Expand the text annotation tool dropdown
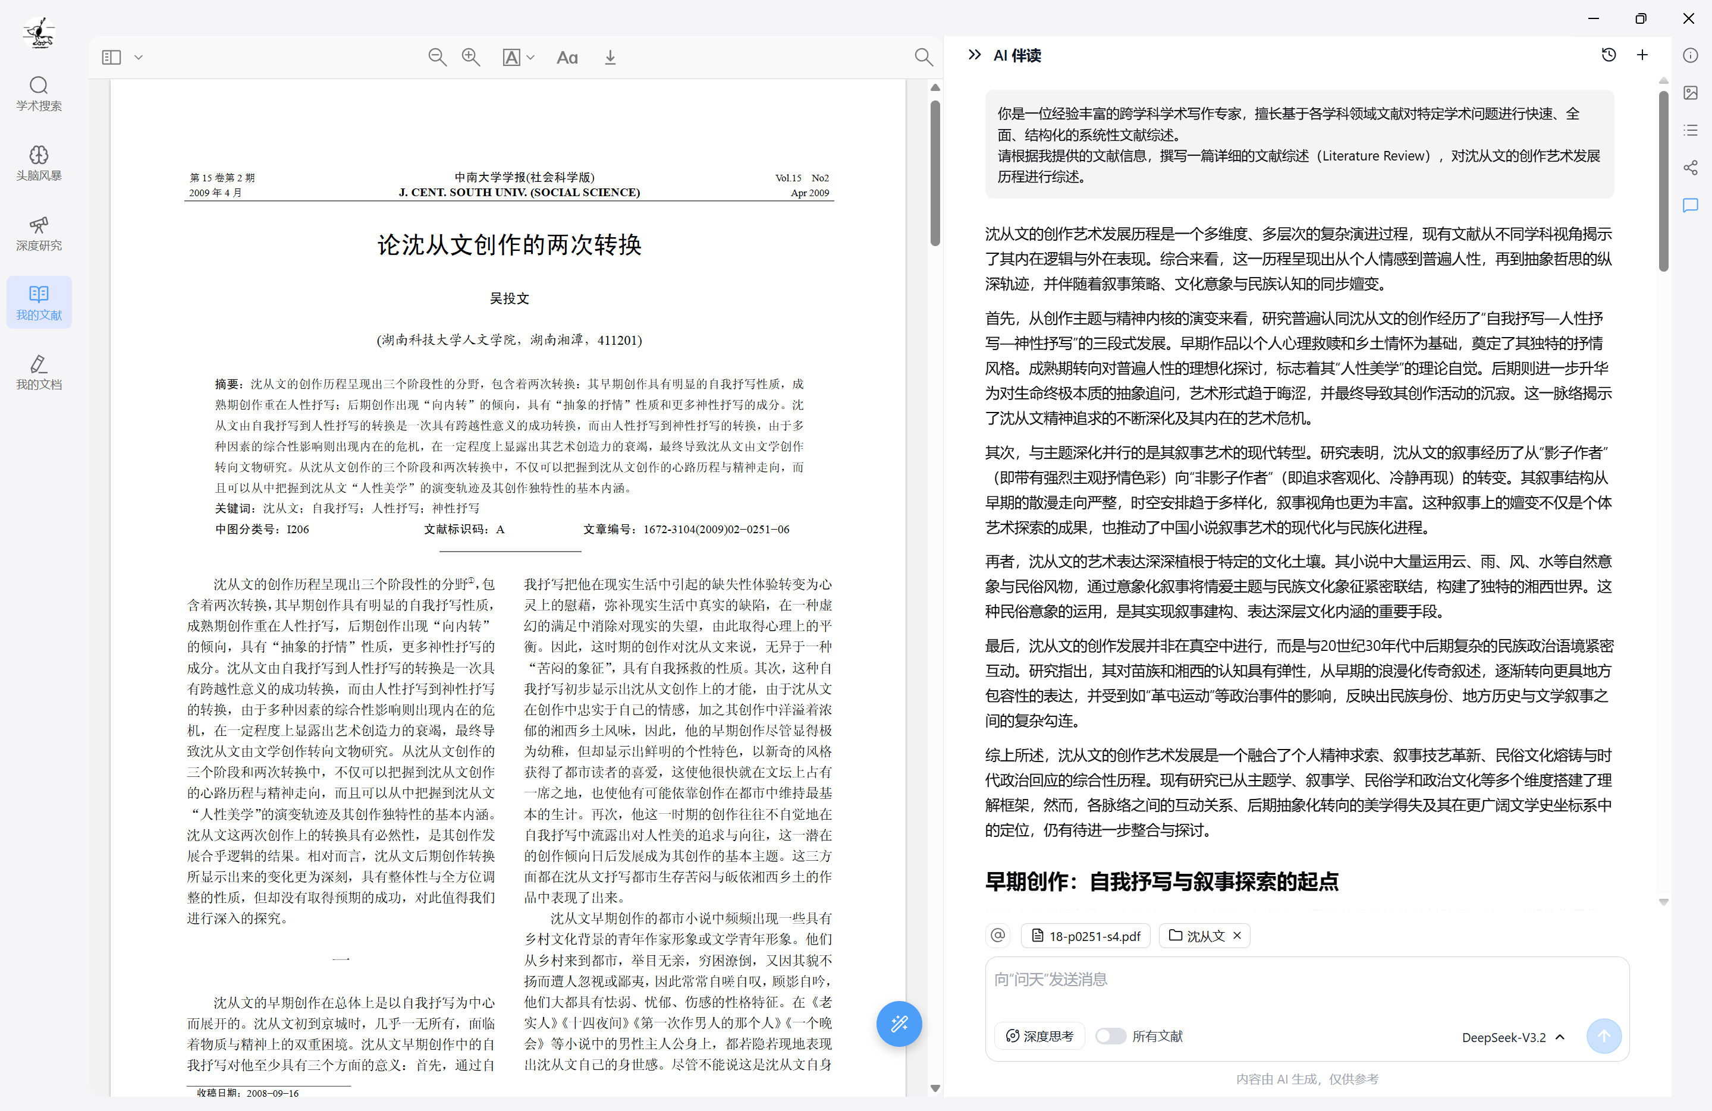 (x=531, y=57)
